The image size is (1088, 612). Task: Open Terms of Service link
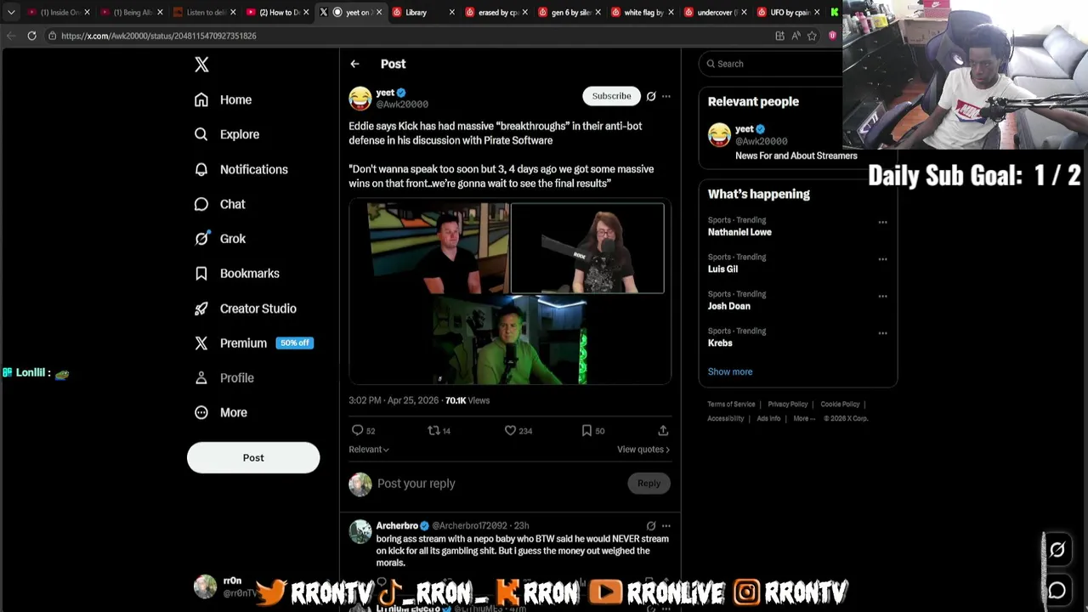pos(731,405)
